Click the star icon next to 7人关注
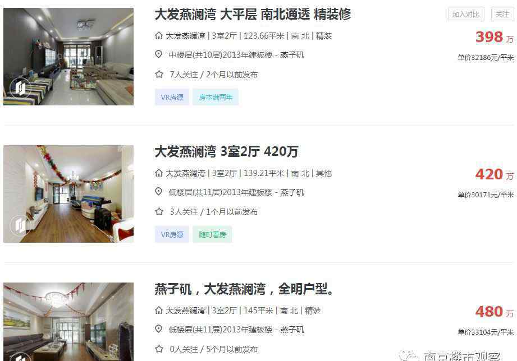 (x=159, y=74)
